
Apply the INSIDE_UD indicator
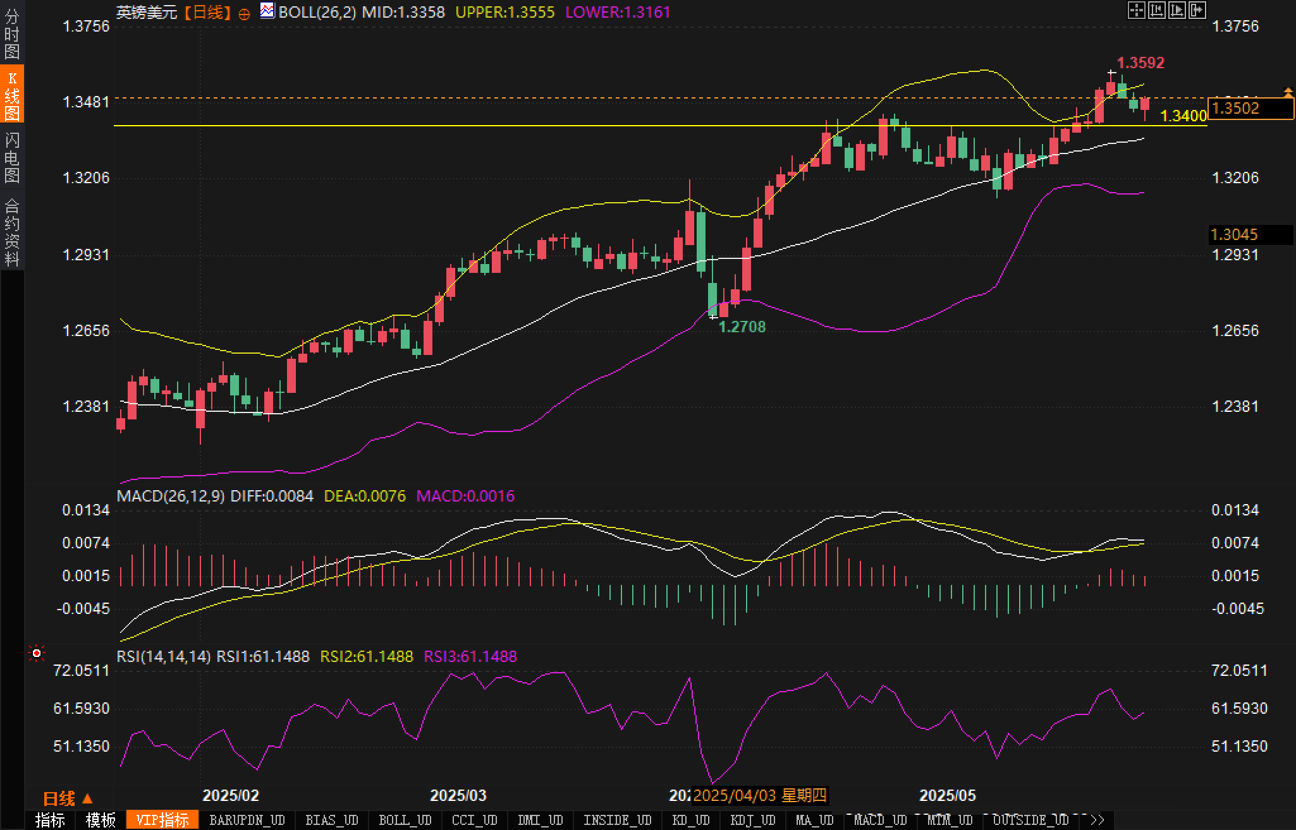(x=617, y=820)
